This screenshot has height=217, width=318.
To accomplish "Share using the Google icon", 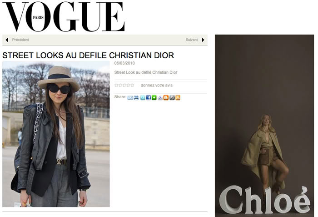I will [x=160, y=97].
